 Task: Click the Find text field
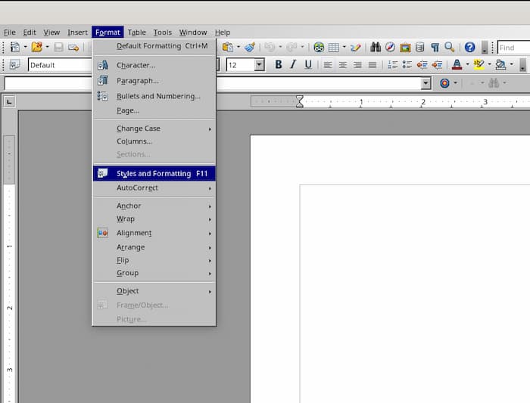pos(514,48)
